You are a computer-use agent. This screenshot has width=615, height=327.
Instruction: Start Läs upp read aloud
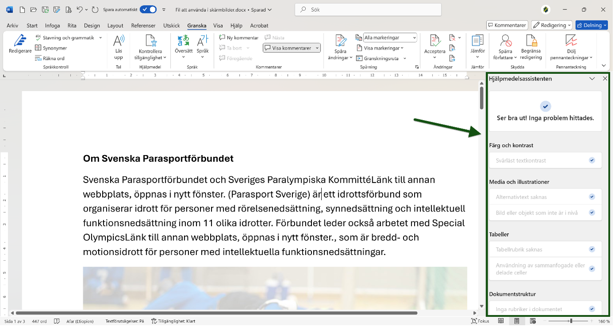119,48
